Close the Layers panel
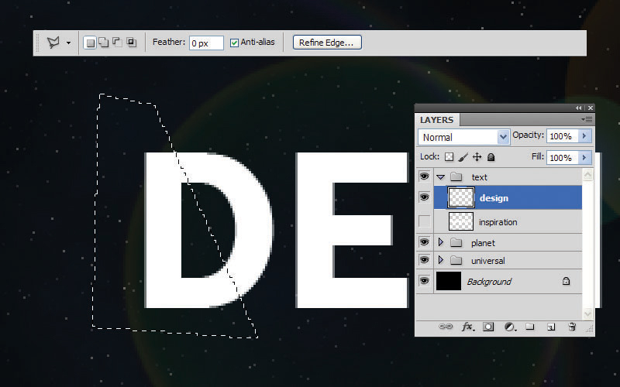Image resolution: width=620 pixels, height=387 pixels. pyautogui.click(x=591, y=108)
